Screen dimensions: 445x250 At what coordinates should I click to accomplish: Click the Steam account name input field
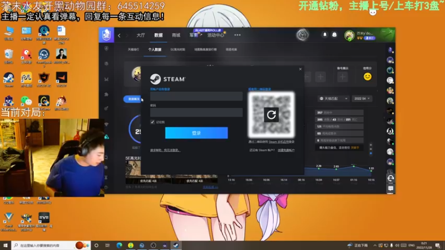pyautogui.click(x=196, y=96)
